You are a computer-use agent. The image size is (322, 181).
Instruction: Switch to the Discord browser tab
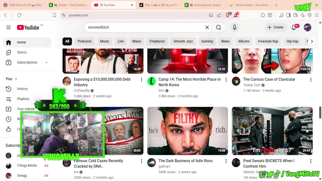pyautogui.click(x=23, y=5)
